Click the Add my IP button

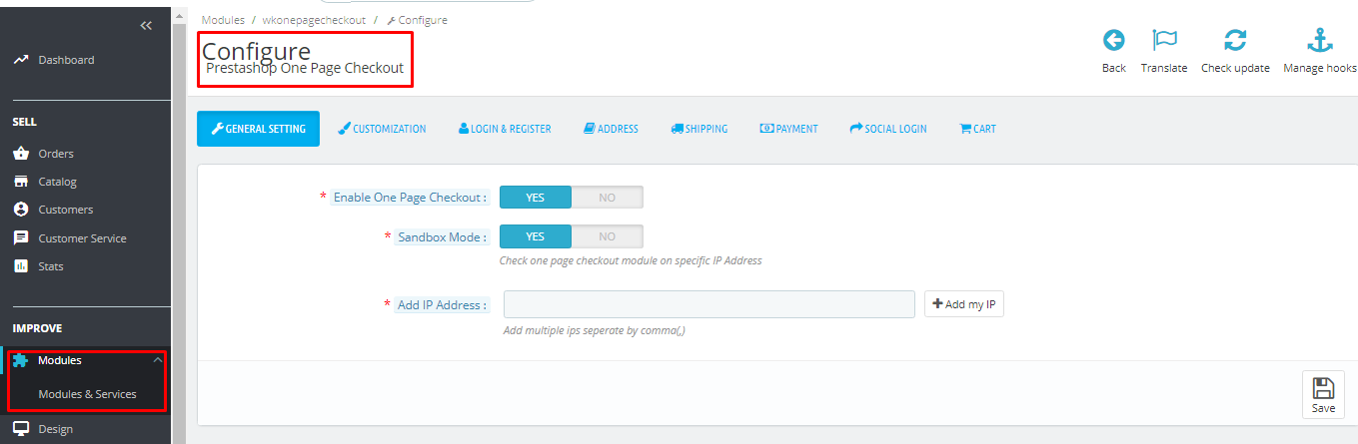pyautogui.click(x=963, y=304)
